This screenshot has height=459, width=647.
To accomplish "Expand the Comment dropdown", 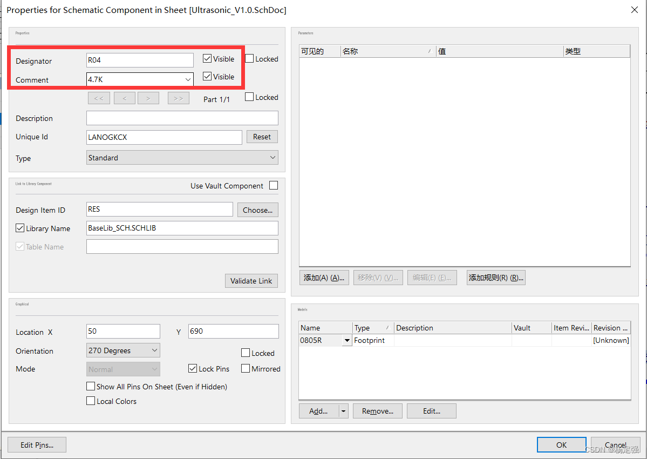I will 188,79.
